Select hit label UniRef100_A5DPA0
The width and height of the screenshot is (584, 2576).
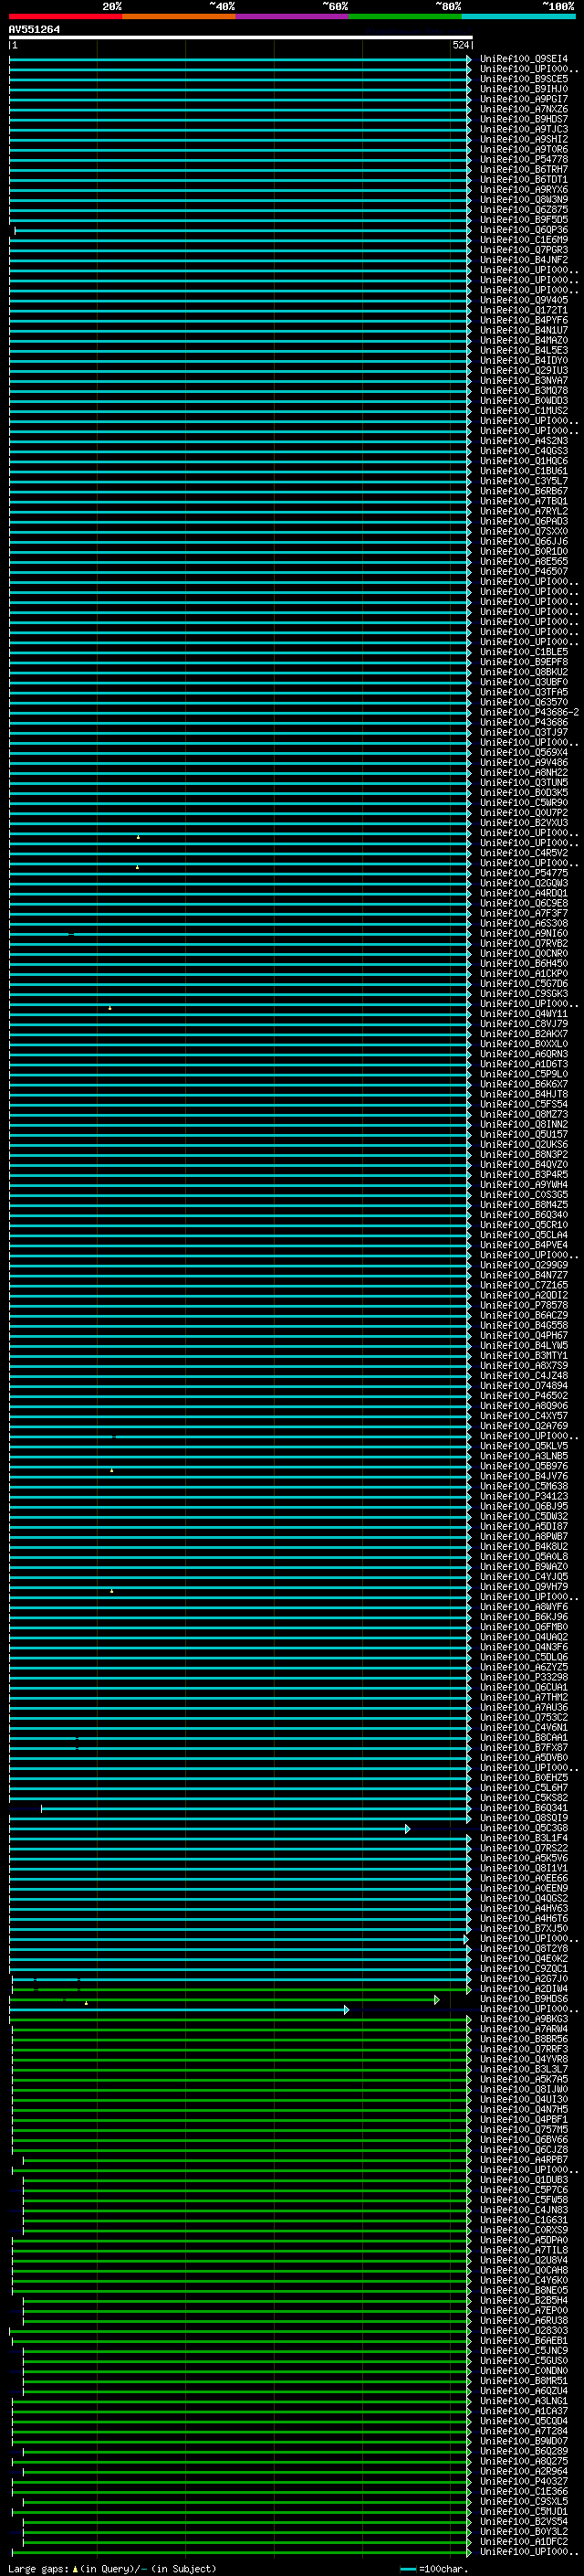(524, 2240)
